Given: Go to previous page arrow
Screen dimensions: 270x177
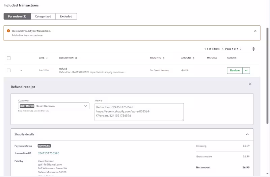Looking at the screenshot, I should click(x=223, y=49).
